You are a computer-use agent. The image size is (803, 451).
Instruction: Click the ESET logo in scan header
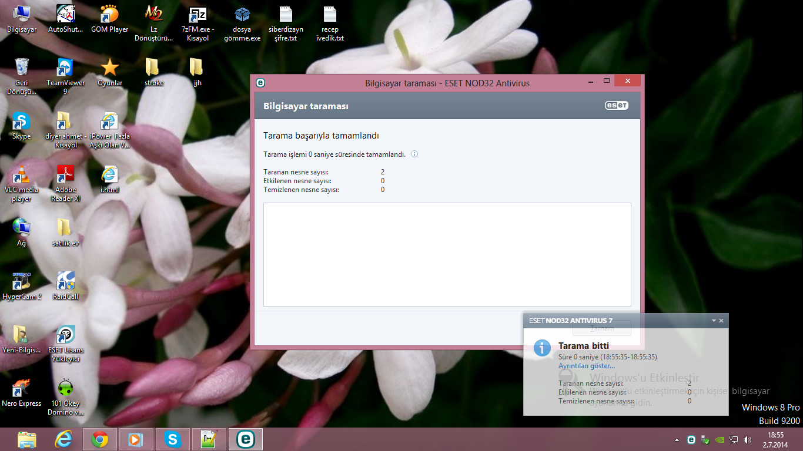617,106
